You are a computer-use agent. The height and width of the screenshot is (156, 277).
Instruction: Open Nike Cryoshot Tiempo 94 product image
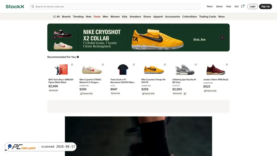pyautogui.click(x=154, y=70)
